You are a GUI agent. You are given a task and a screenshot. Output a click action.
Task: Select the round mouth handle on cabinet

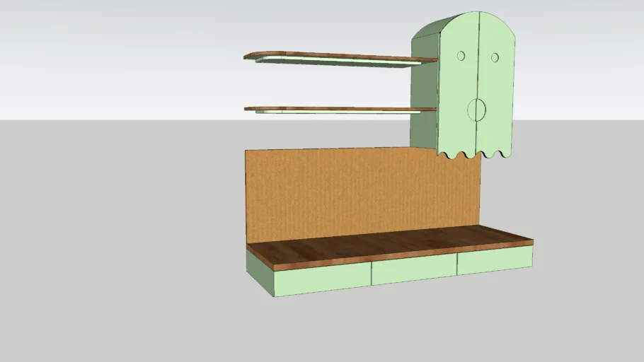pyautogui.click(x=476, y=108)
